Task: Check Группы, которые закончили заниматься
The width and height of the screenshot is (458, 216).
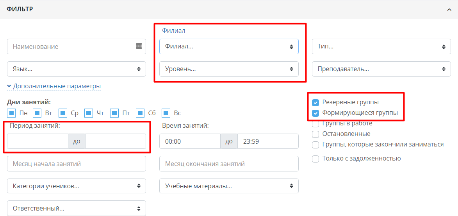Action: (x=315, y=145)
